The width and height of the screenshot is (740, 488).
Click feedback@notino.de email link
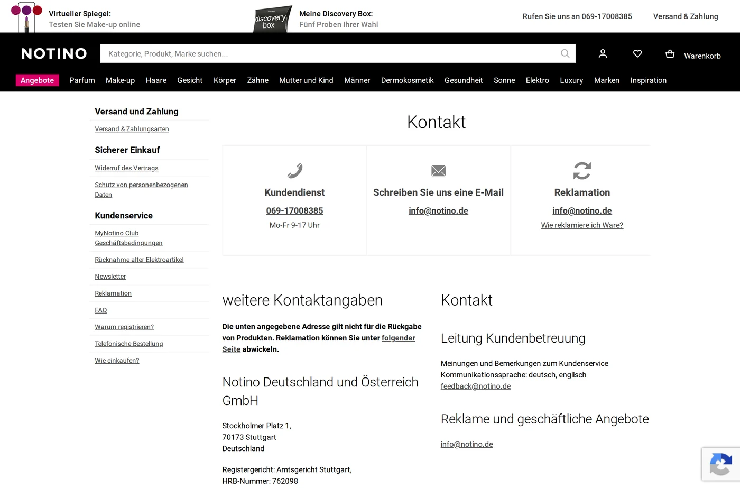click(x=476, y=386)
